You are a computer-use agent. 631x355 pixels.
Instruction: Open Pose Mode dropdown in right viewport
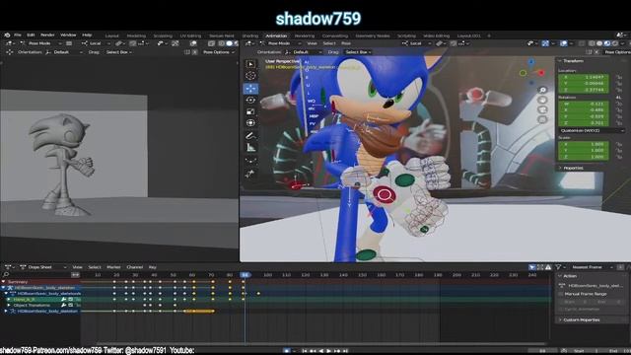tap(280, 43)
